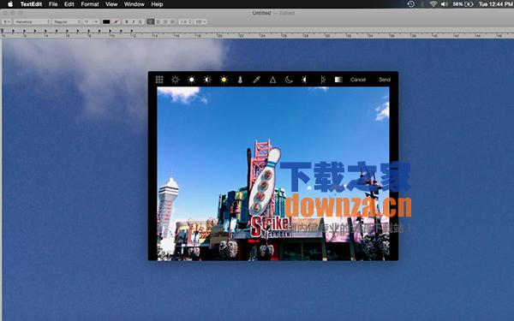Open the list bullets dropdown
Viewport: 514px width, 321px height.
click(200, 21)
